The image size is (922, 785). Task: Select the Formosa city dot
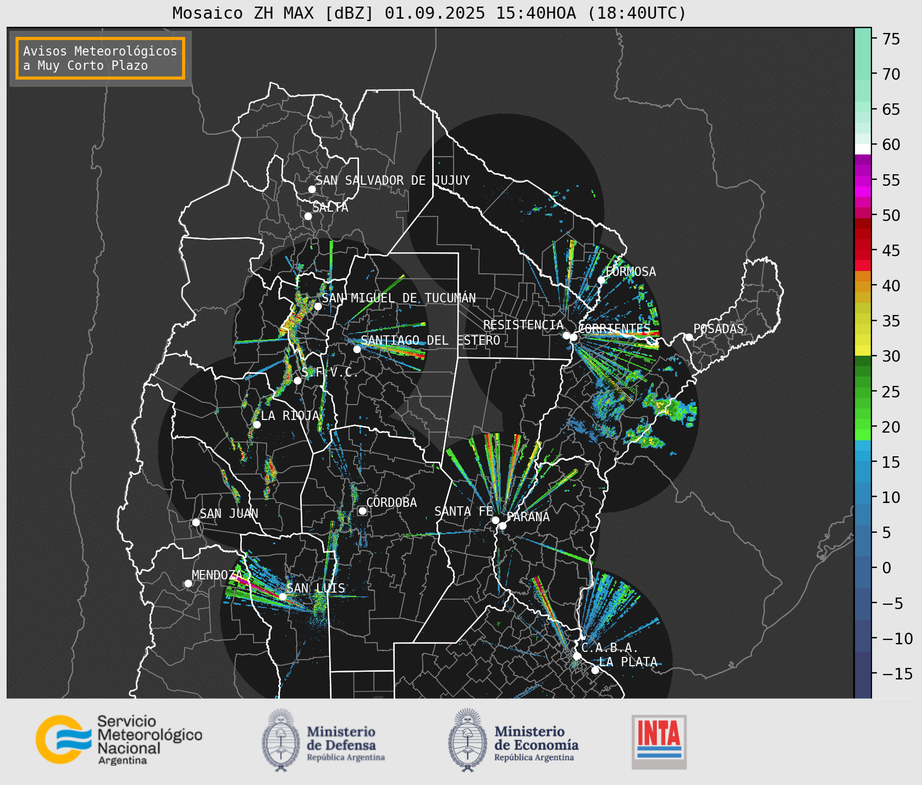click(601, 280)
